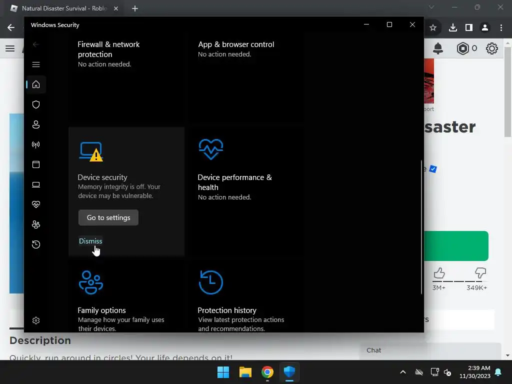Open File Explorer from taskbar

coord(245,372)
